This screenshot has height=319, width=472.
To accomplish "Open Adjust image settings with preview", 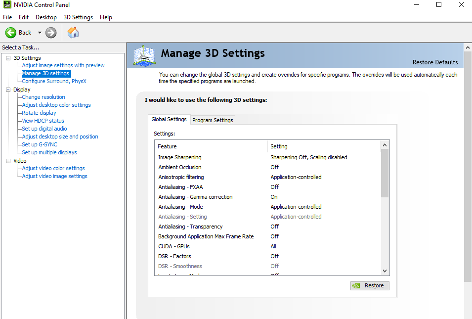I will click(63, 65).
